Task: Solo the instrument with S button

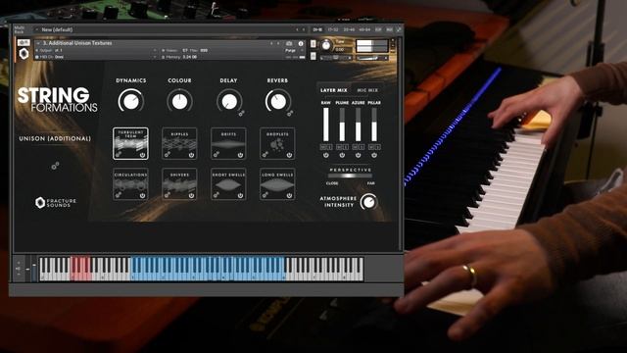Action: tap(313, 43)
